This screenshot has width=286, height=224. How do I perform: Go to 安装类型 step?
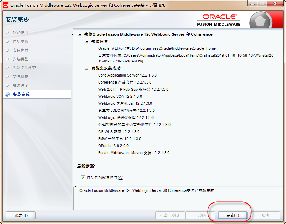[x=20, y=59]
